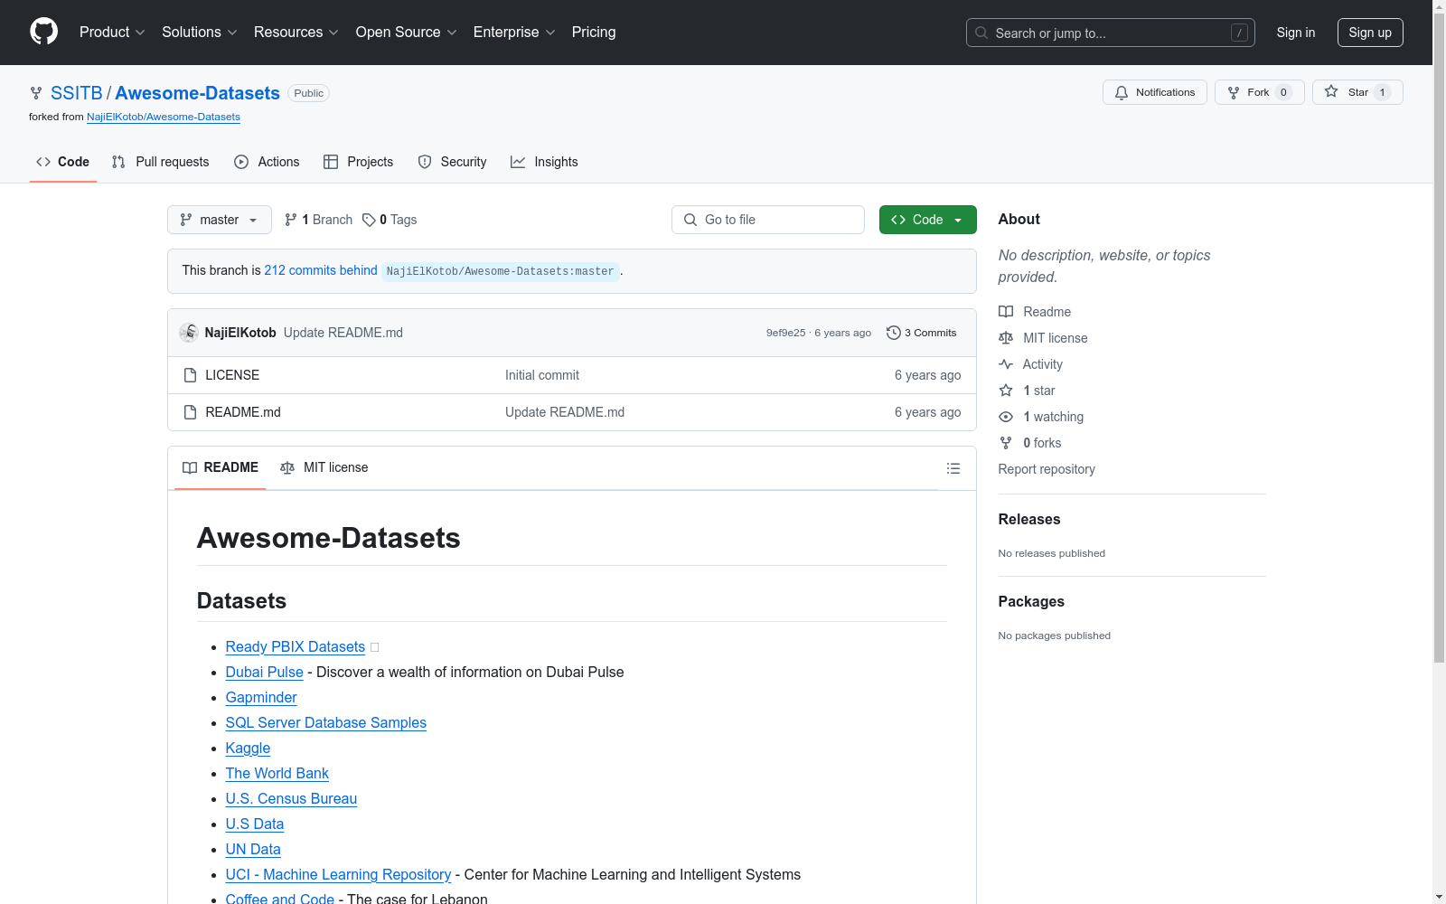
Task: Click the Projects table icon
Action: click(x=331, y=162)
